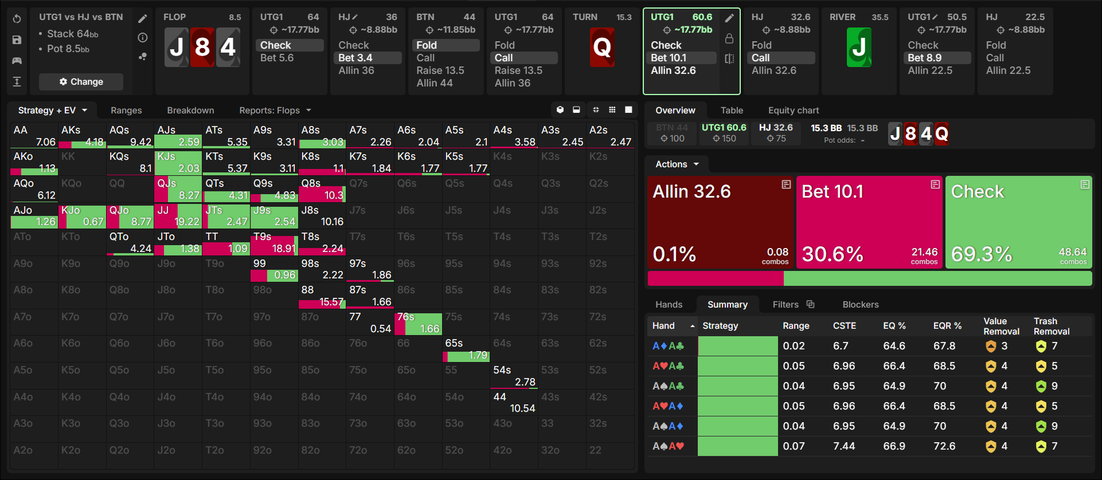
Task: Sort the table by the Hand column header
Action: (x=672, y=326)
